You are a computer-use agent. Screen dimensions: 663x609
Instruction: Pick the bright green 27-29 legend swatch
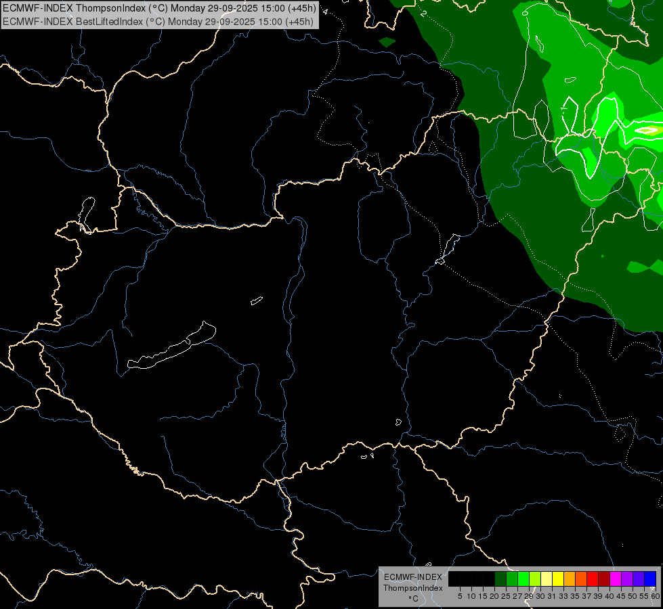click(523, 579)
